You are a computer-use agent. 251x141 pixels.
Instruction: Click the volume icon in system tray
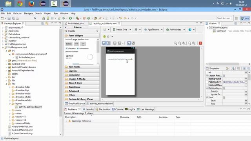231,4
